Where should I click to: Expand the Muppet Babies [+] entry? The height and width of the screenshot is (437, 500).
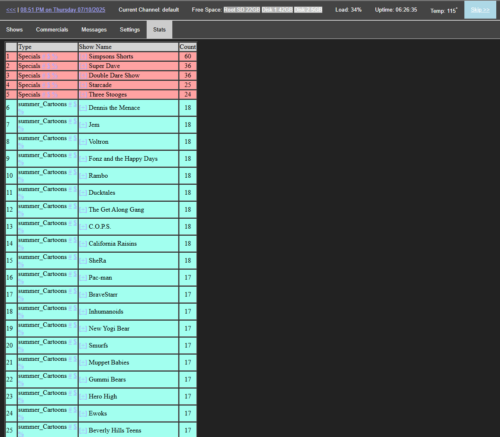[83, 363]
